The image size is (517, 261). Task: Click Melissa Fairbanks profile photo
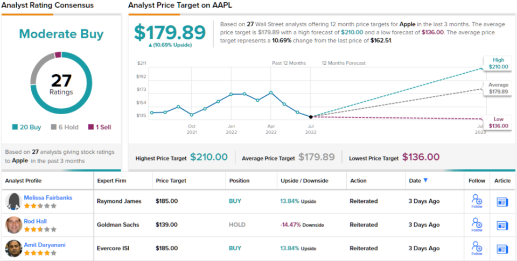click(13, 201)
